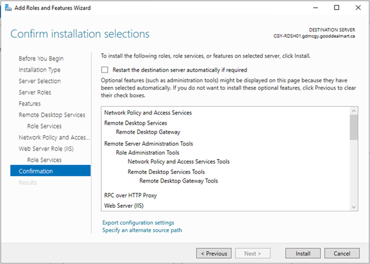The height and width of the screenshot is (264, 370).
Task: Select Remote Desktop Services in sidebar
Action: tap(52, 115)
